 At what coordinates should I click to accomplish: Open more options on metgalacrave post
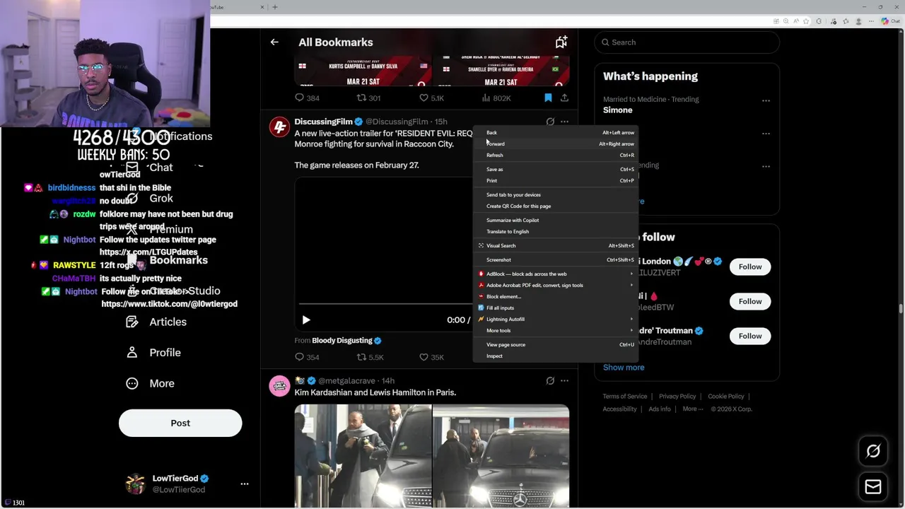[564, 381]
